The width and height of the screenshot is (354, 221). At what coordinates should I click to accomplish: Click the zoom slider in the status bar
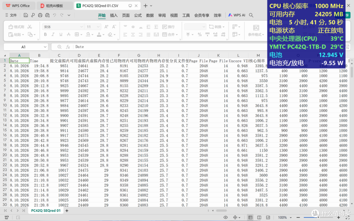coord(318,217)
